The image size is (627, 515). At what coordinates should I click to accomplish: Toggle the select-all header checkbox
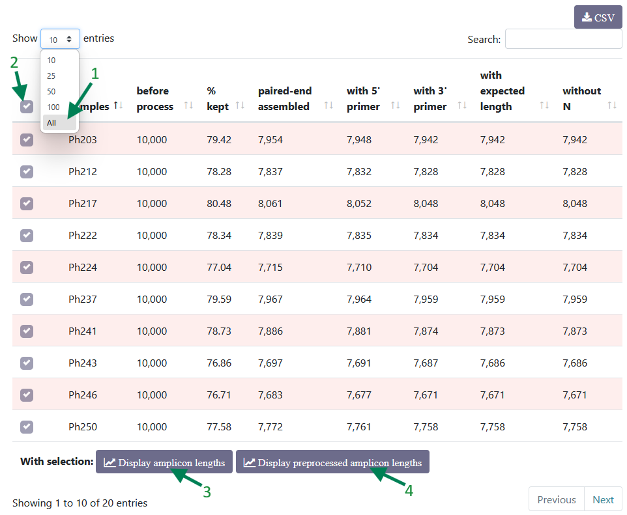click(27, 107)
